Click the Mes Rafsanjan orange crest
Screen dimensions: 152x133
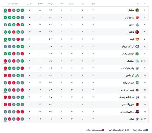(137, 104)
